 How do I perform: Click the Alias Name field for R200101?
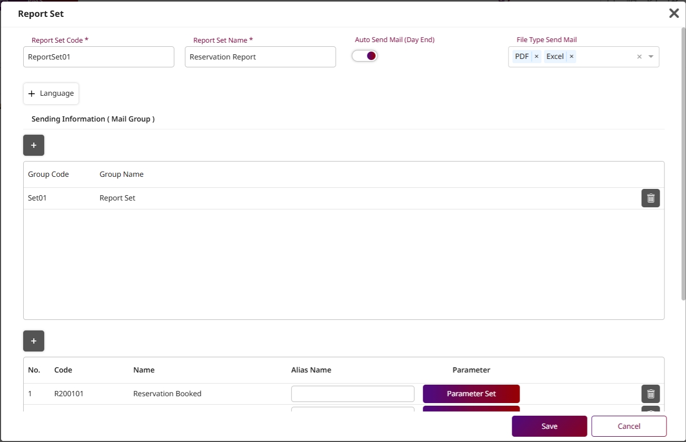[x=352, y=394]
